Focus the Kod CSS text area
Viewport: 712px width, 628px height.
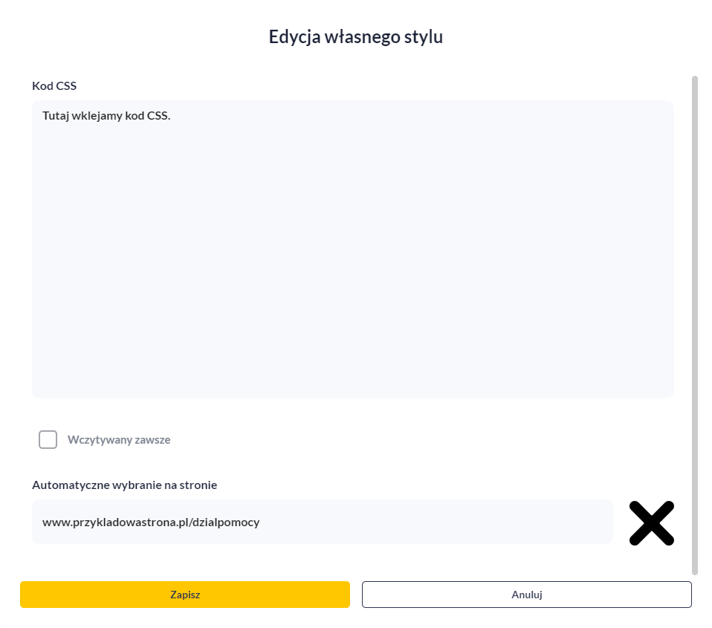(352, 249)
